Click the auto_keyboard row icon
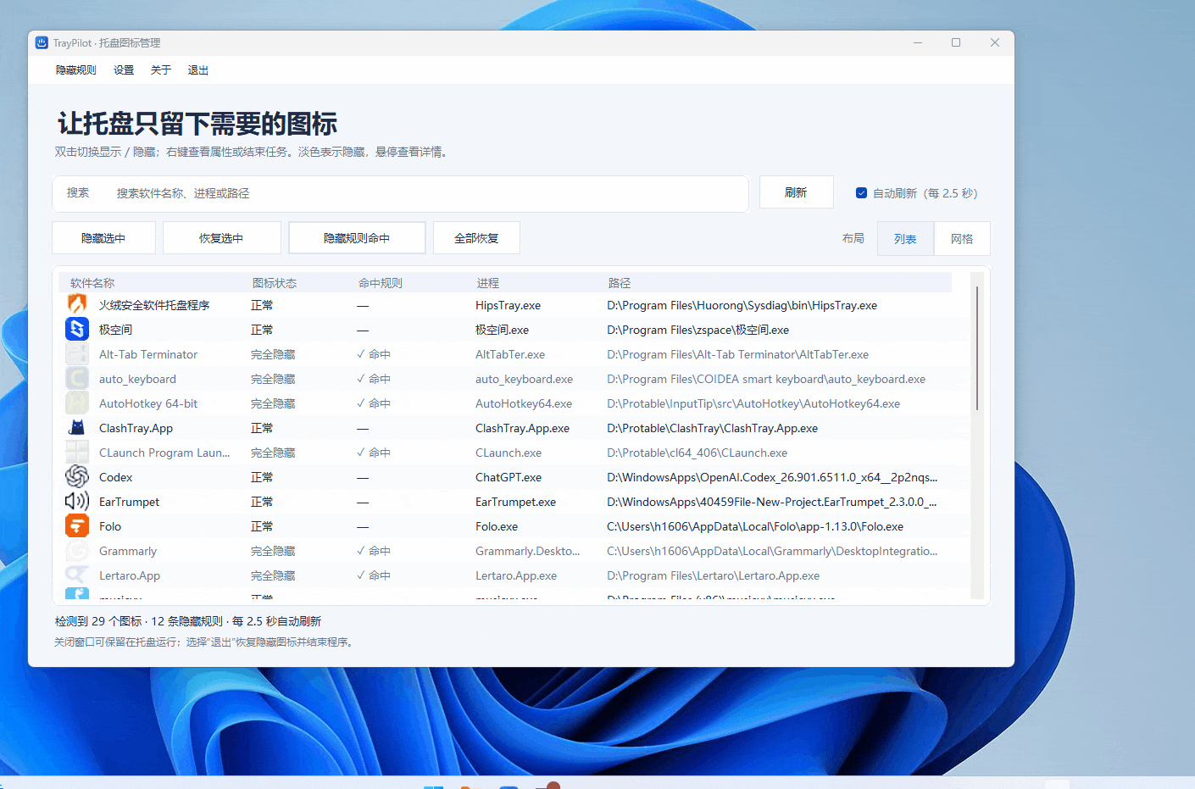Viewport: 1195px width, 789px height. (x=77, y=378)
